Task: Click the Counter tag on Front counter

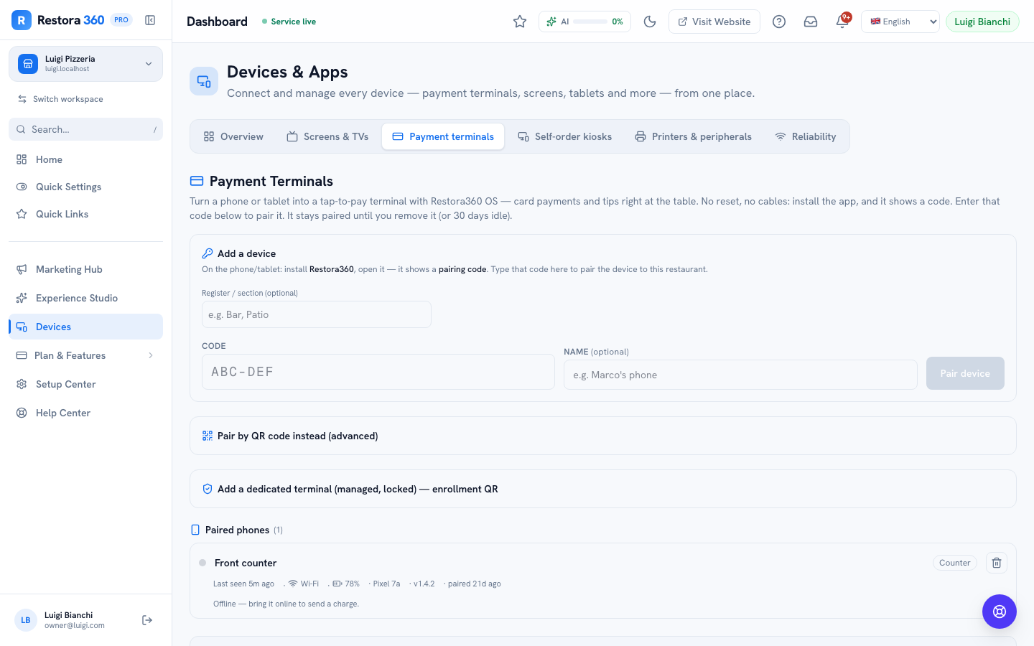Action: (x=954, y=563)
